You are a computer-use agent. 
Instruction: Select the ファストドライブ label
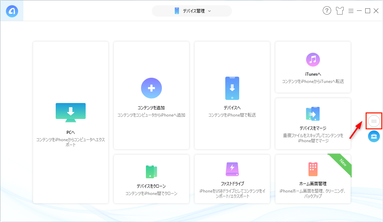(232, 184)
